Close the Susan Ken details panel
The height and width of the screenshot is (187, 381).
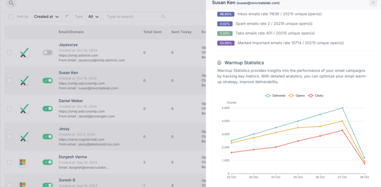[373, 3]
